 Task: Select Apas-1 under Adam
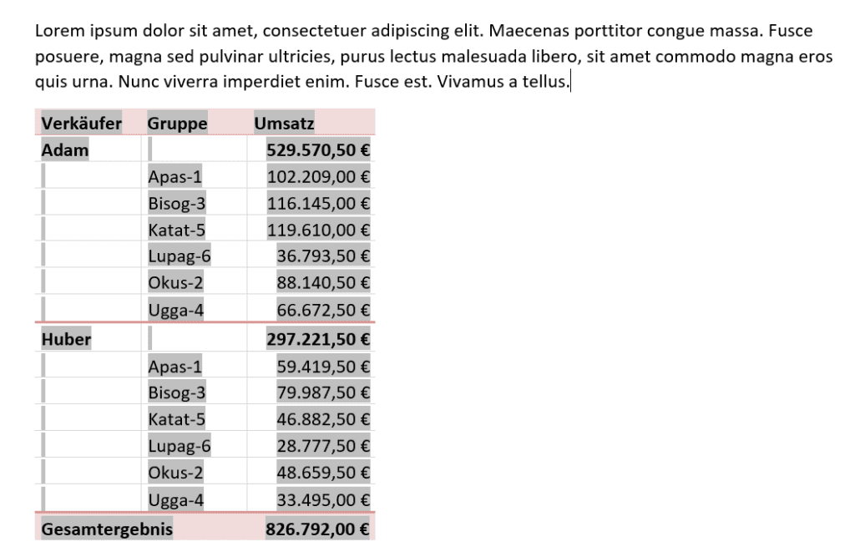175,177
